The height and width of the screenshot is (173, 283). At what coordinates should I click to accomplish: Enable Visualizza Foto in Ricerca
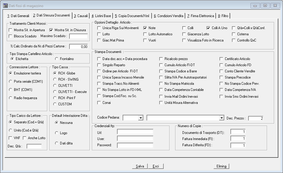[x=184, y=40]
